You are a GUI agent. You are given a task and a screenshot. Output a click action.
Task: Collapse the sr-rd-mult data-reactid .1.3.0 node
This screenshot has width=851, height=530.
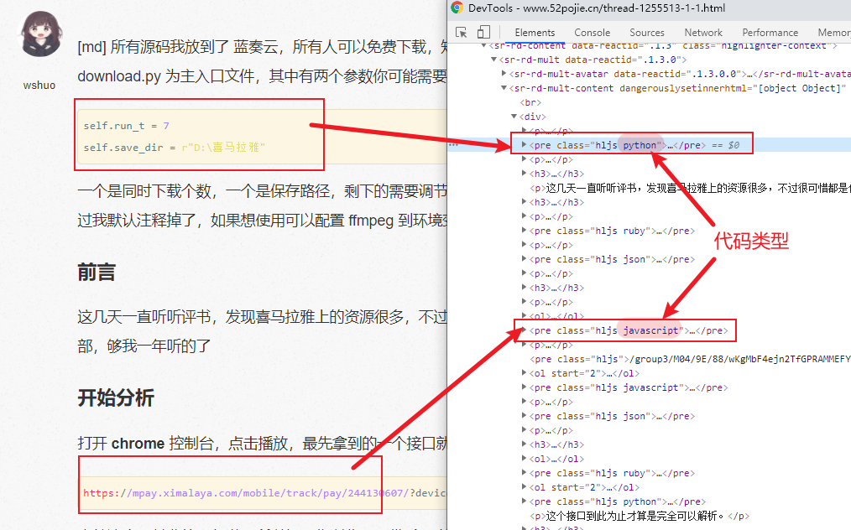point(493,60)
